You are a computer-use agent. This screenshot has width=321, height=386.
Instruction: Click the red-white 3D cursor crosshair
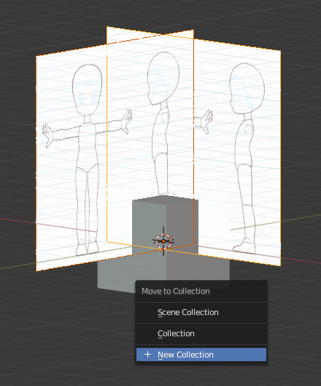click(163, 241)
